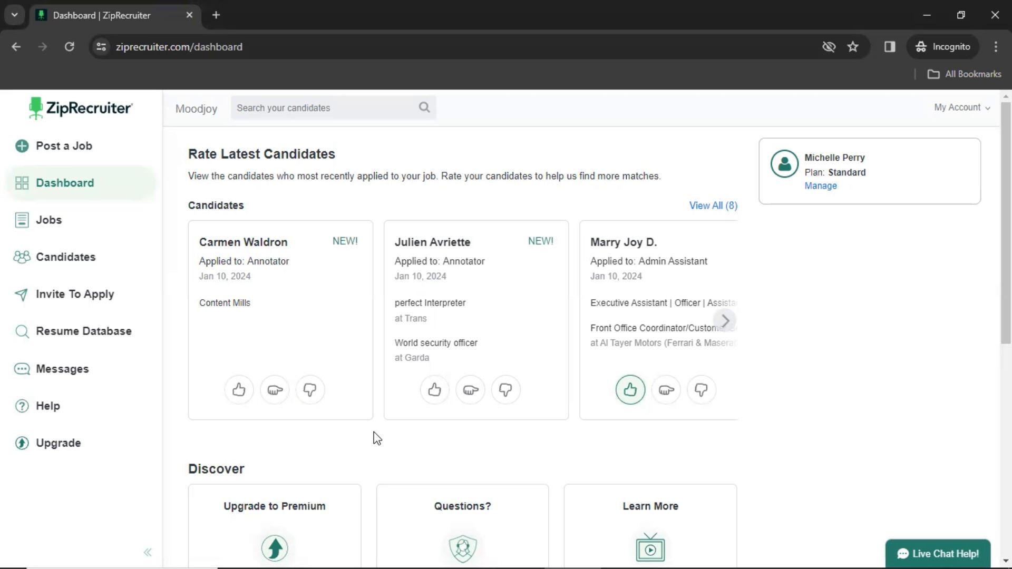Click the next arrow to see more candidates
This screenshot has height=569, width=1012.
pyautogui.click(x=725, y=320)
